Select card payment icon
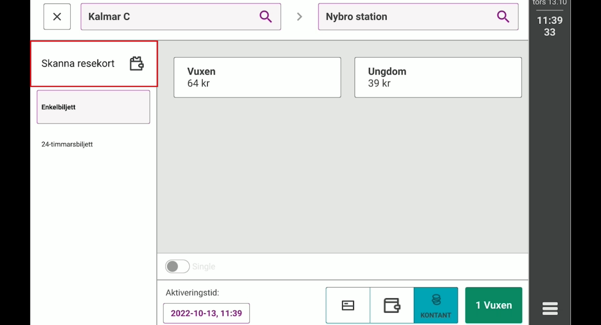The width and height of the screenshot is (601, 325). [x=348, y=305]
